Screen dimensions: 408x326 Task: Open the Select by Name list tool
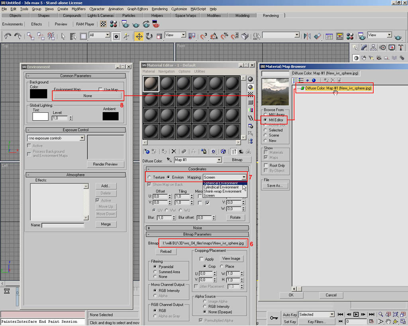pyautogui.click(x=73, y=36)
